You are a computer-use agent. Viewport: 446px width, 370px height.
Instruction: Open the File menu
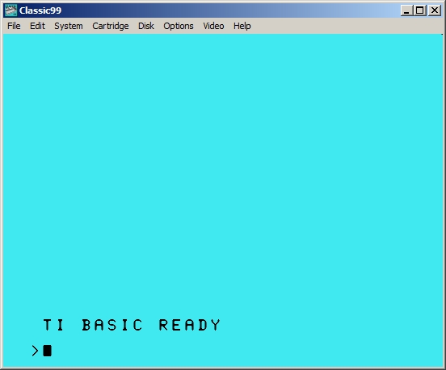click(x=14, y=26)
